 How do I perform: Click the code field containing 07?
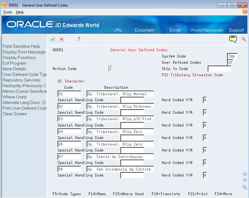coord(69,157)
